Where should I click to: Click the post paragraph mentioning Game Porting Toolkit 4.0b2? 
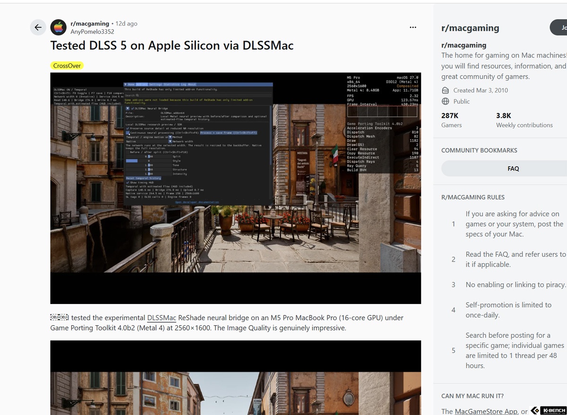tap(227, 323)
